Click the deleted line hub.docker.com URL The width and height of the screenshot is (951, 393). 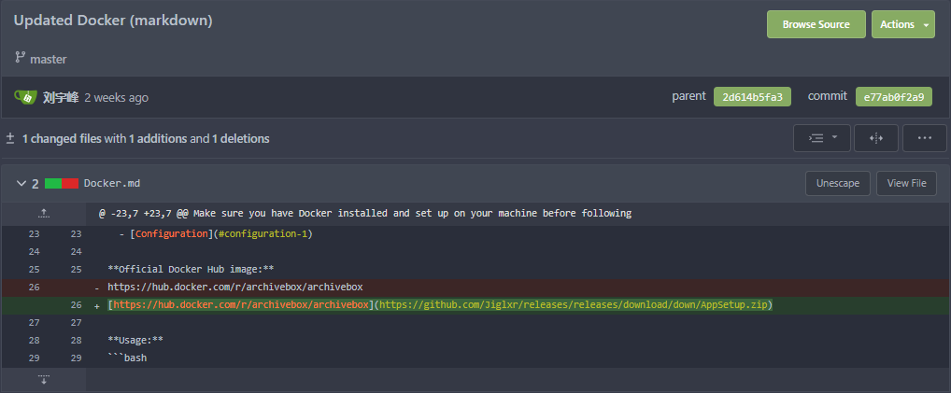(235, 287)
